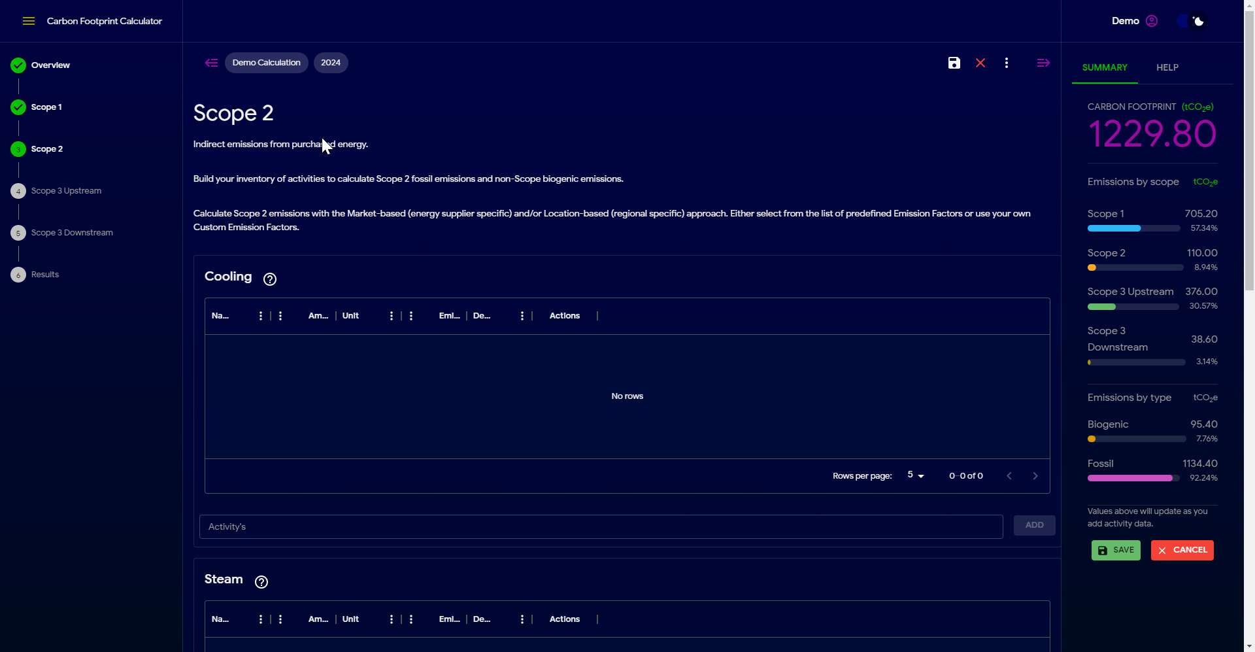Click the Scope 3 Upstream green progress bar
The height and width of the screenshot is (652, 1255).
coord(1133,307)
